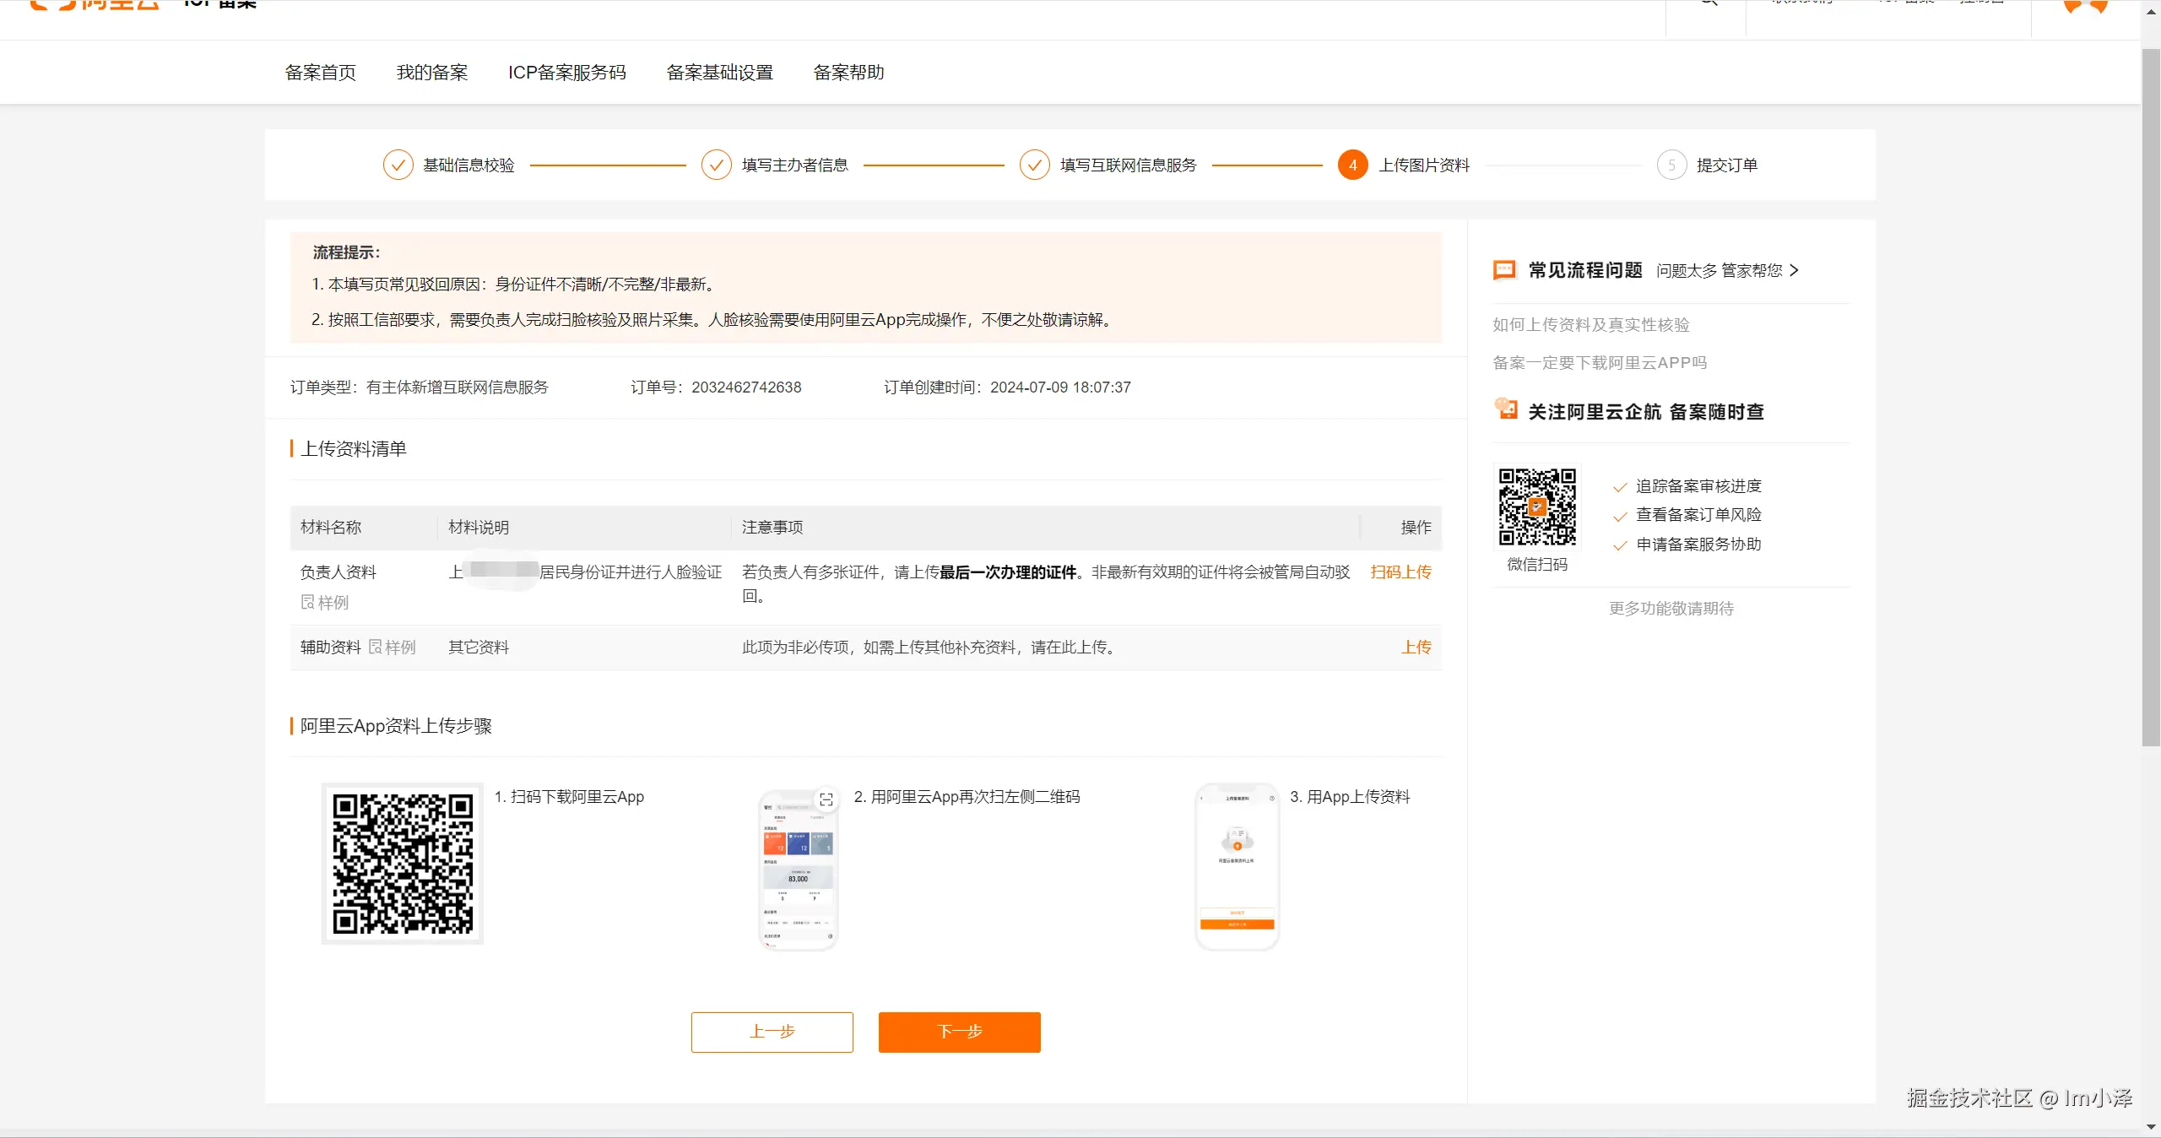Click the step 4 上传图片资料 circle indicator
The height and width of the screenshot is (1138, 2161).
click(x=1352, y=165)
